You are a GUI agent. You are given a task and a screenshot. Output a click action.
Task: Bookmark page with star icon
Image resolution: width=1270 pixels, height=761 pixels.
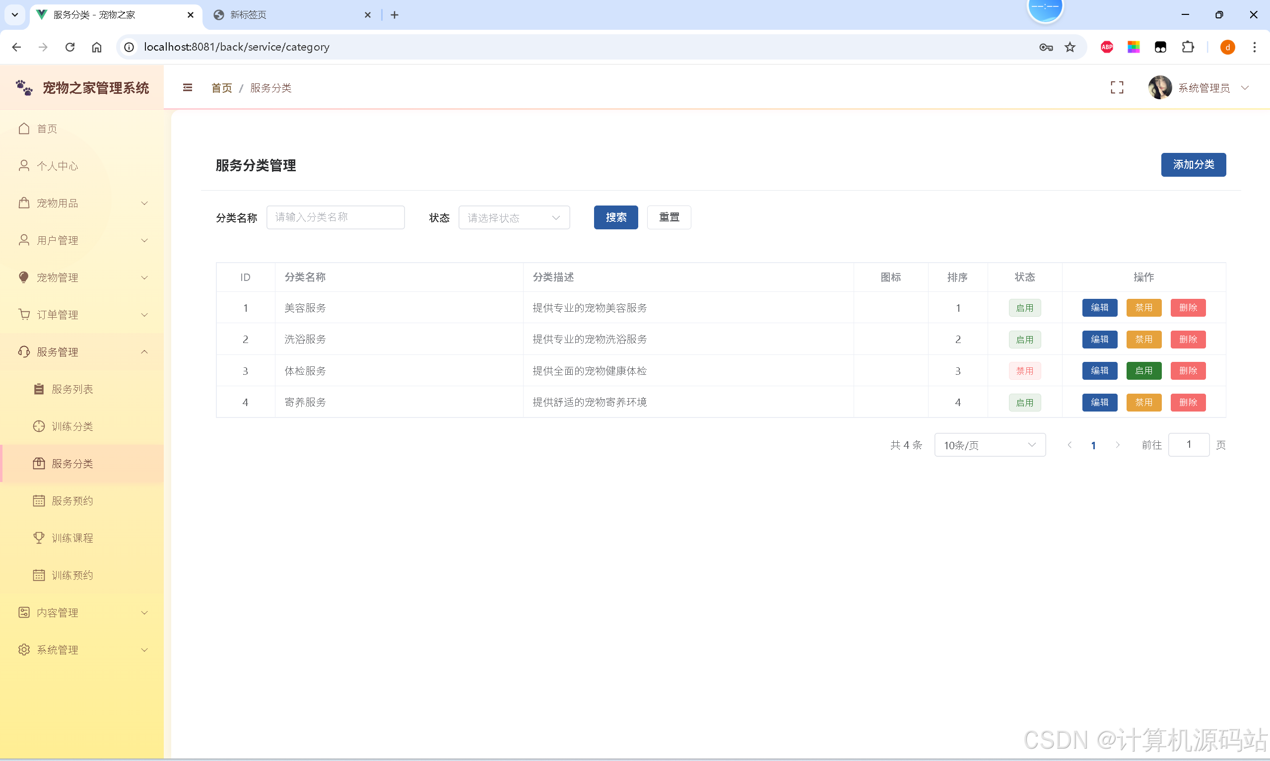[1069, 47]
